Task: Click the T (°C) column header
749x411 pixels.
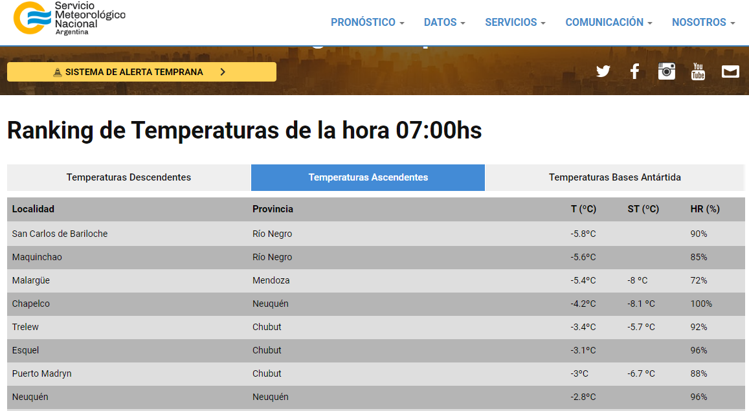Action: pyautogui.click(x=583, y=209)
